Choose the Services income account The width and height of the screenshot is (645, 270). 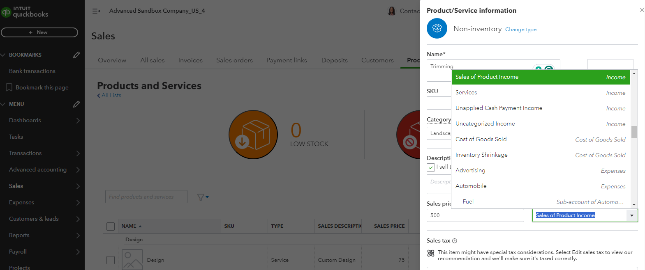tap(541, 93)
